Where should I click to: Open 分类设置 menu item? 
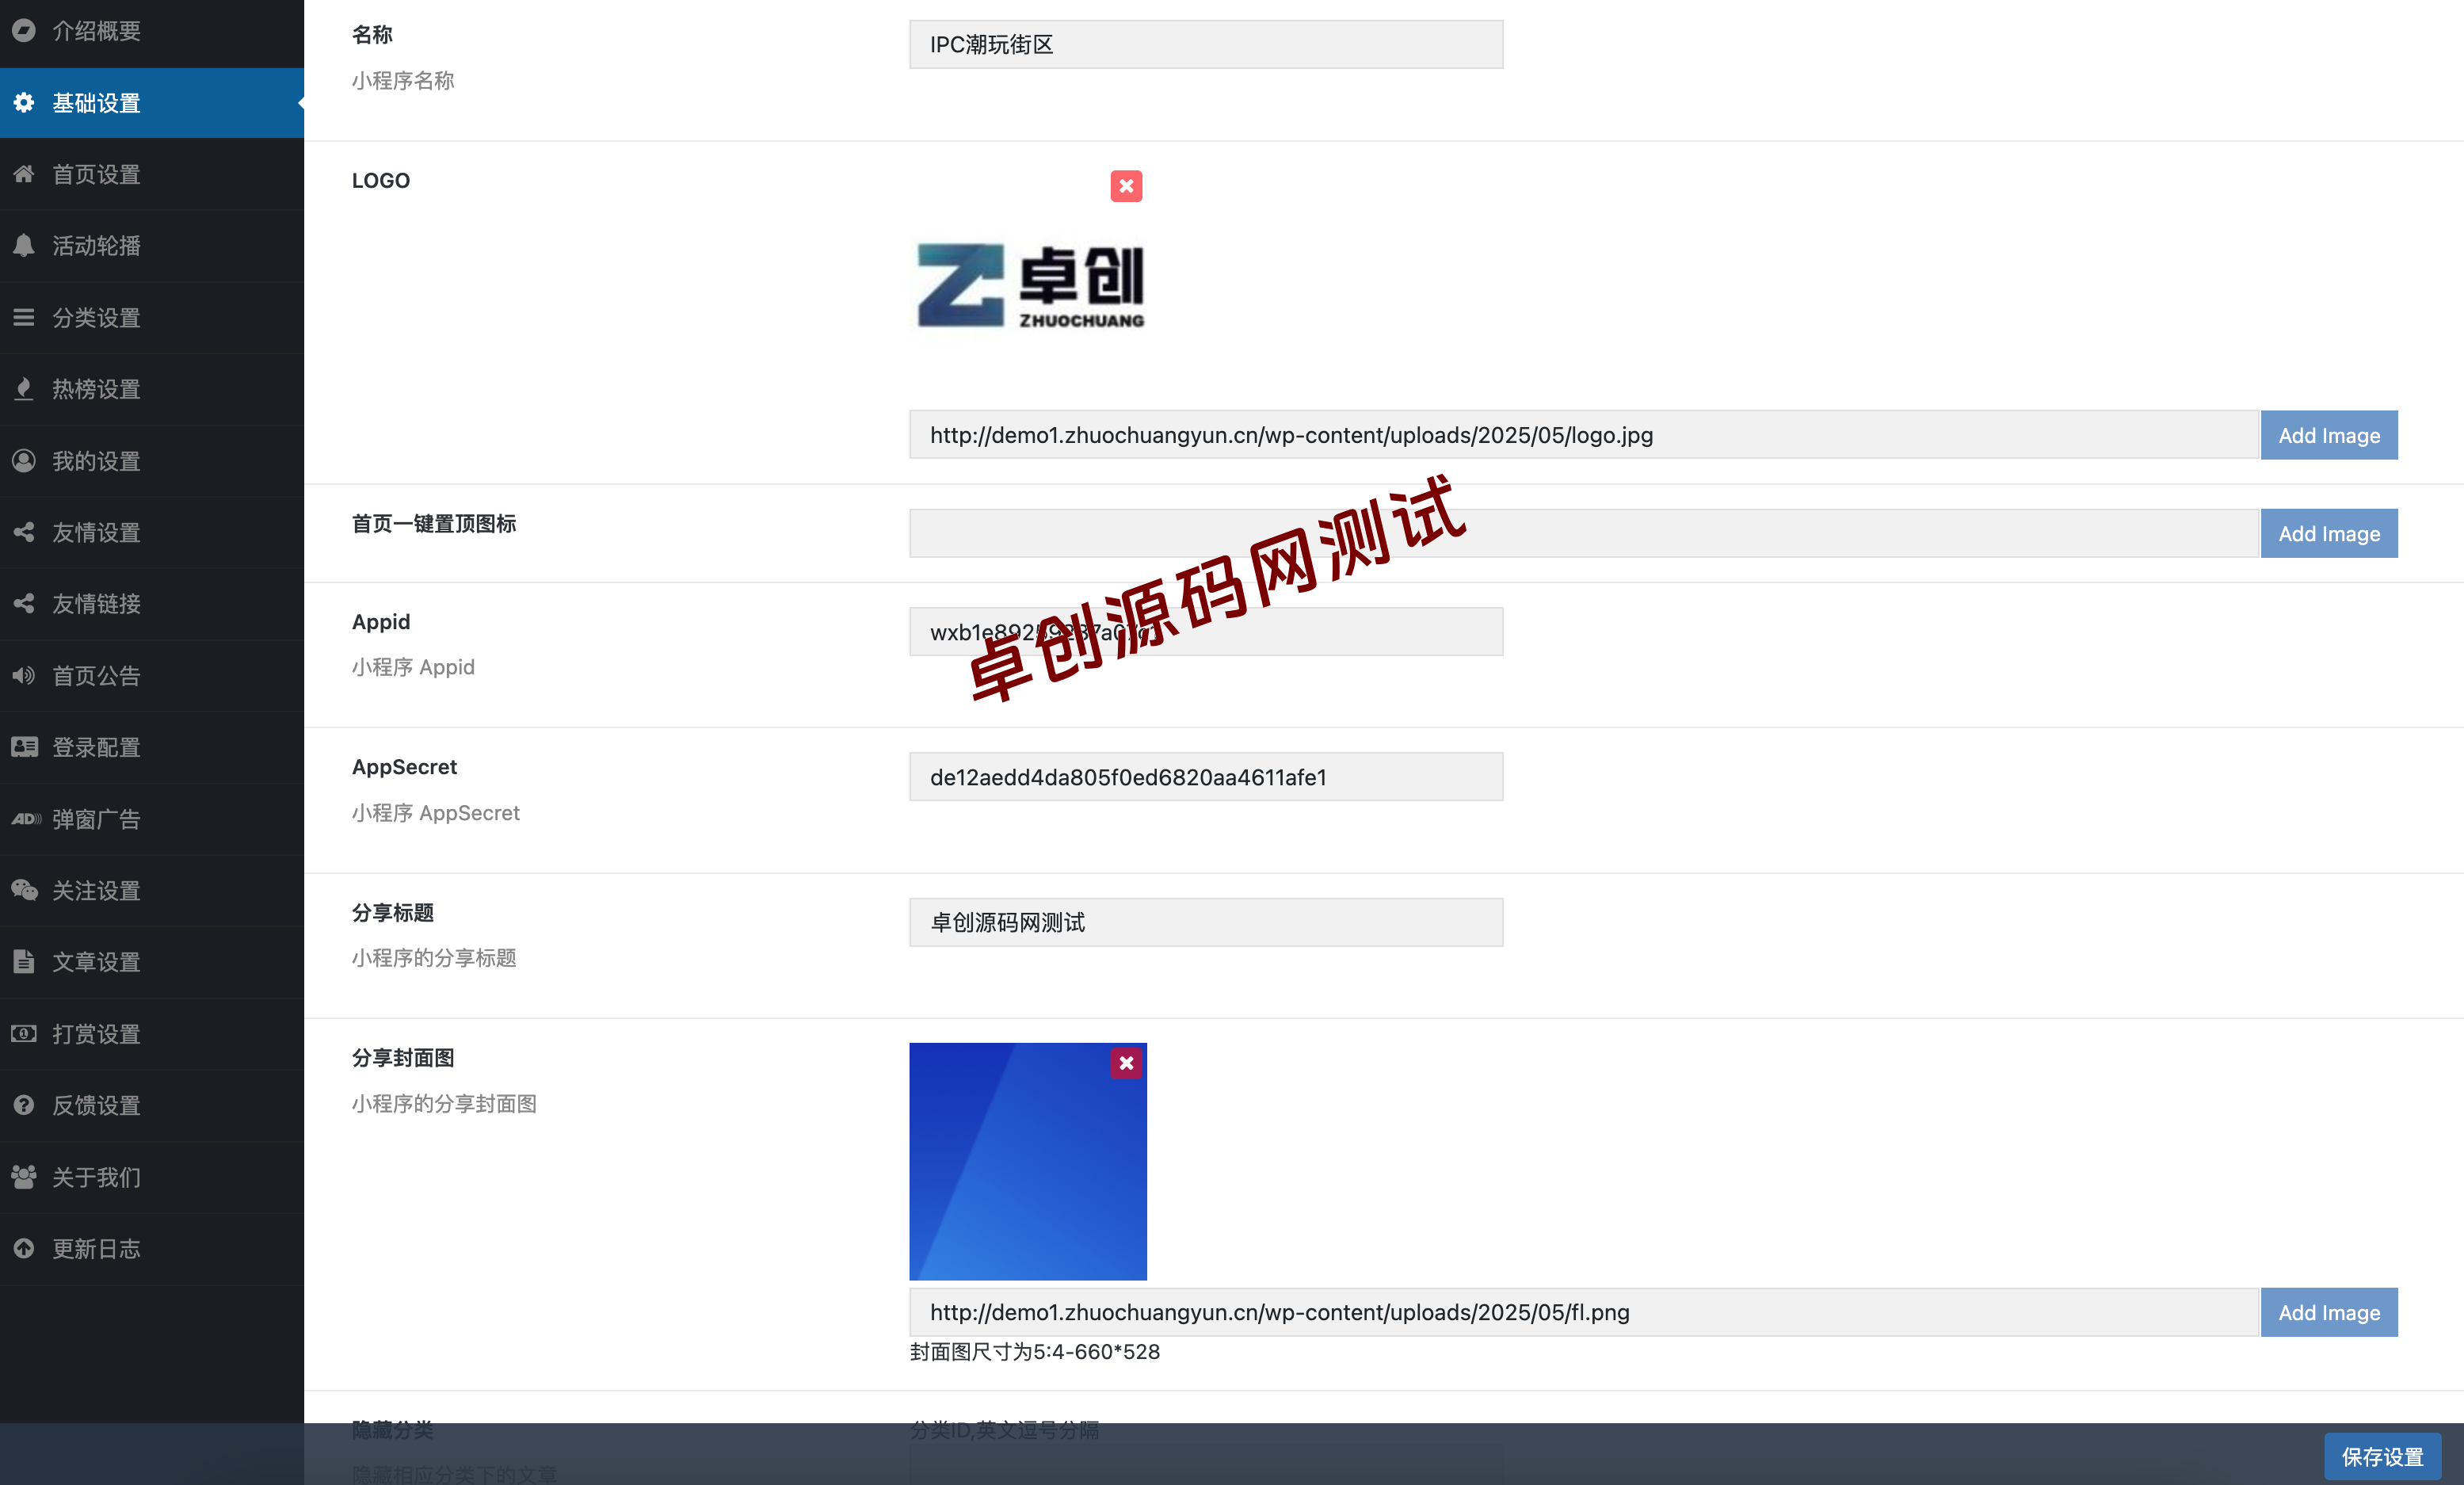[x=152, y=317]
